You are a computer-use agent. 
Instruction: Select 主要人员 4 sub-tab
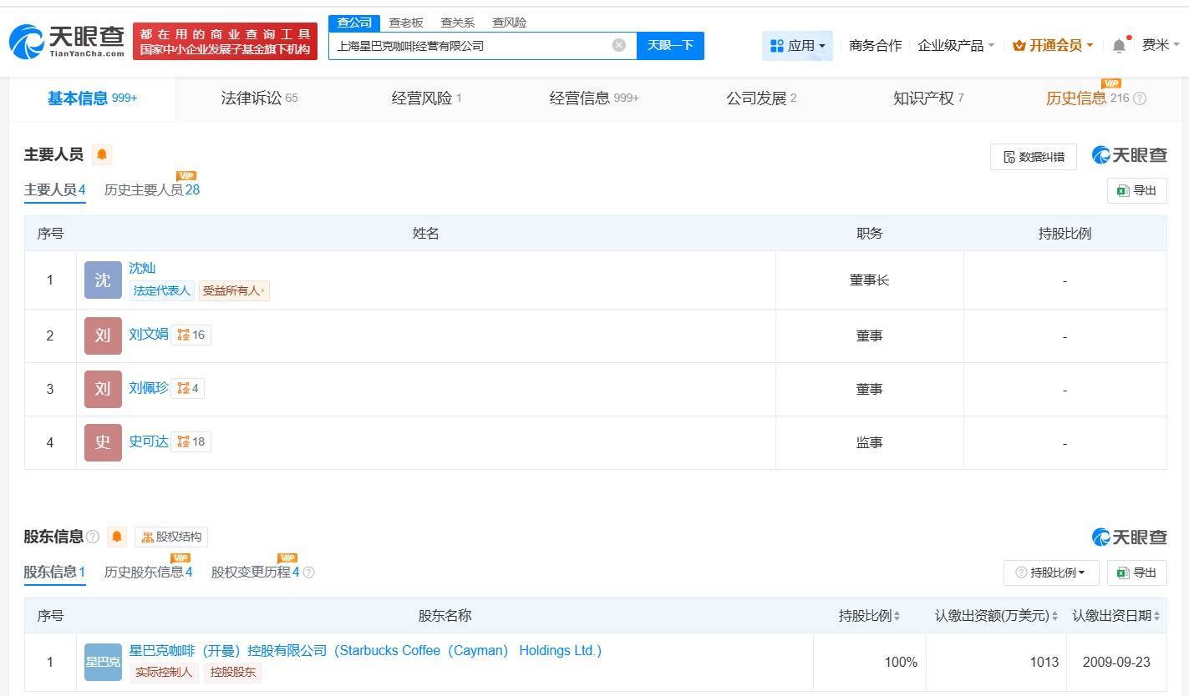click(55, 189)
